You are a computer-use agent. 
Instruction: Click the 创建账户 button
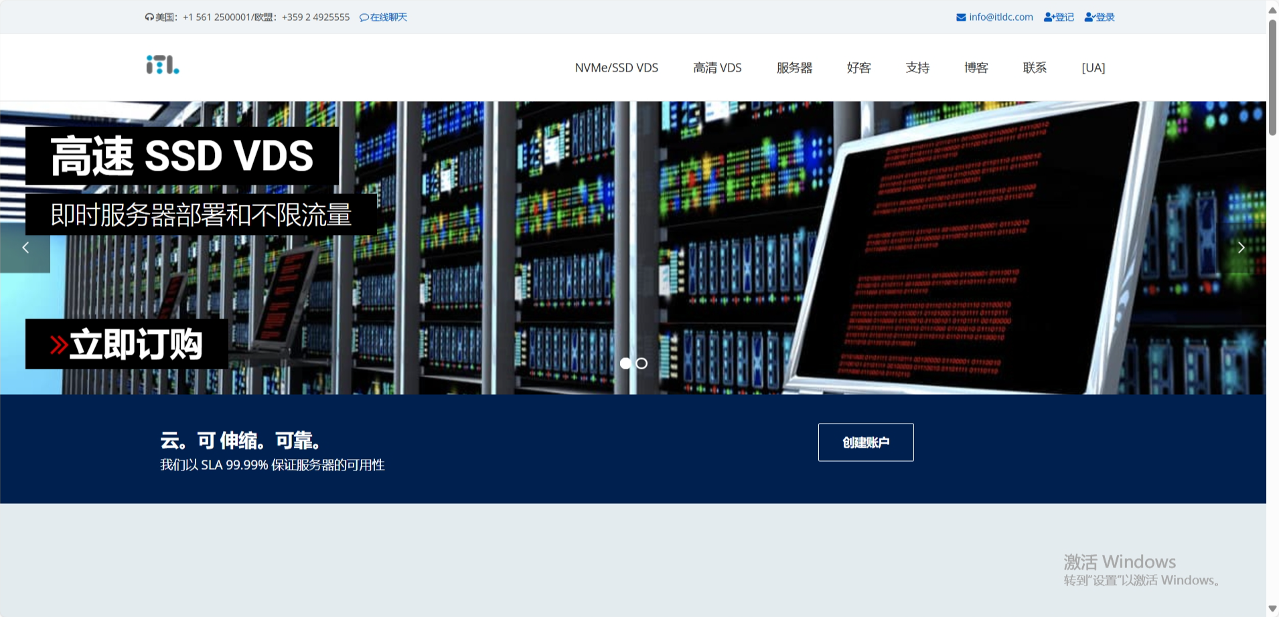(x=865, y=442)
